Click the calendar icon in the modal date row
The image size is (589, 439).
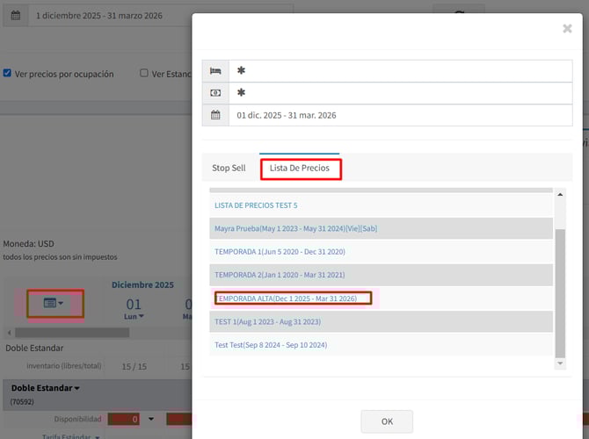(215, 115)
